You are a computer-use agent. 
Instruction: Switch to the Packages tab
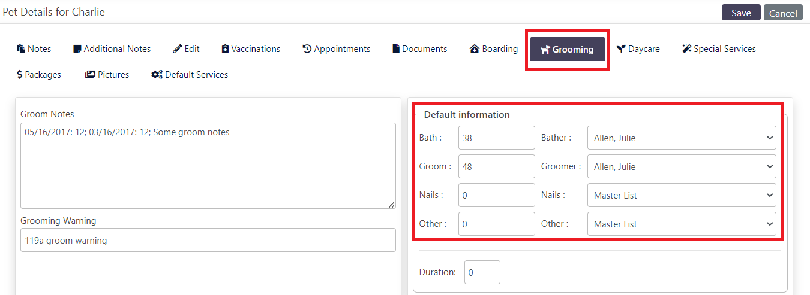pos(39,75)
